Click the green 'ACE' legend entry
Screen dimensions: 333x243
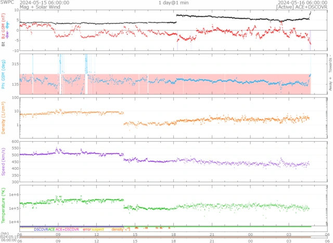(52, 230)
